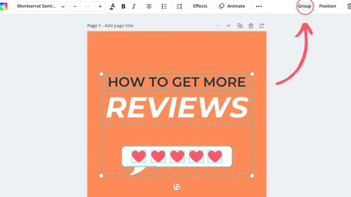Click the rotate handle below the selection

(177, 187)
